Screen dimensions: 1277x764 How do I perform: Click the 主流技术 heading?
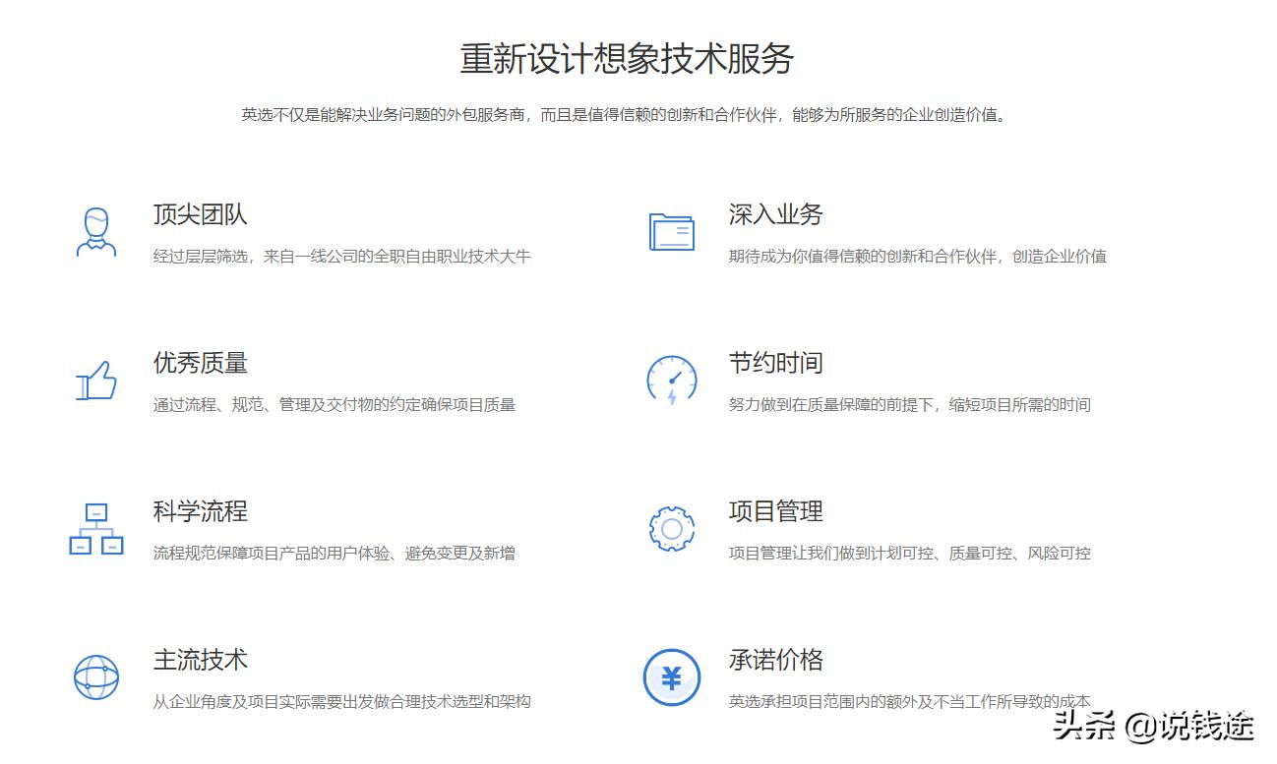(x=201, y=660)
